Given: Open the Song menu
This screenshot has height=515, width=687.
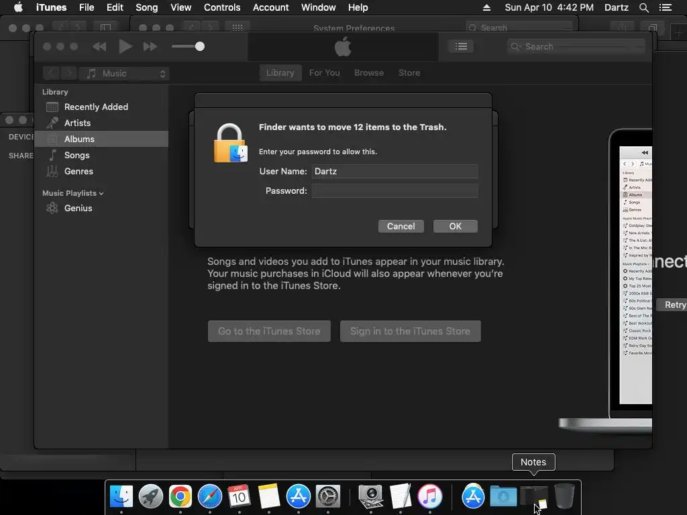Looking at the screenshot, I should (x=147, y=7).
